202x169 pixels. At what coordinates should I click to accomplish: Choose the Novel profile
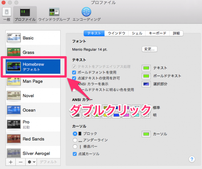[33, 96]
